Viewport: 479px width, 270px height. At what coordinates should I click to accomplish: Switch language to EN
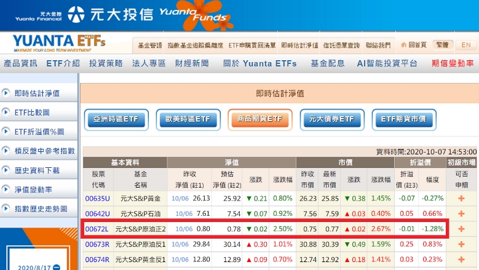click(x=466, y=45)
